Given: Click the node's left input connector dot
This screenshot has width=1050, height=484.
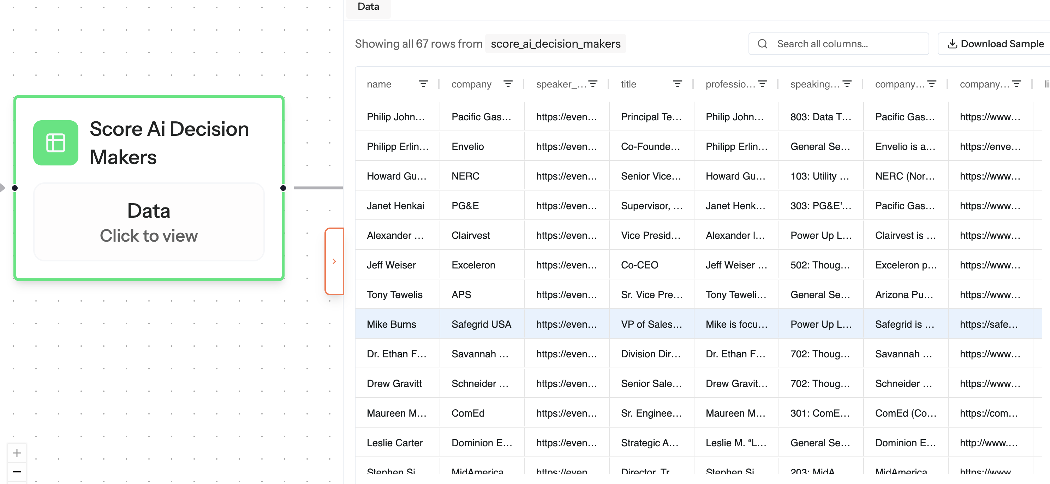Looking at the screenshot, I should coord(15,188).
